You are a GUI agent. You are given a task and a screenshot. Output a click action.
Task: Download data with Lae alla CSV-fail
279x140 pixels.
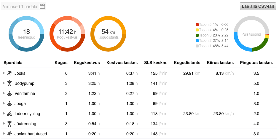coord(258,7)
